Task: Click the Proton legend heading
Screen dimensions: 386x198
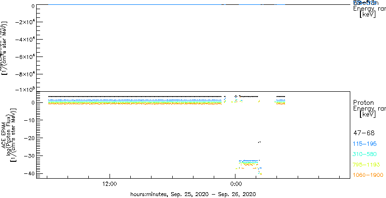Action: coord(363,102)
